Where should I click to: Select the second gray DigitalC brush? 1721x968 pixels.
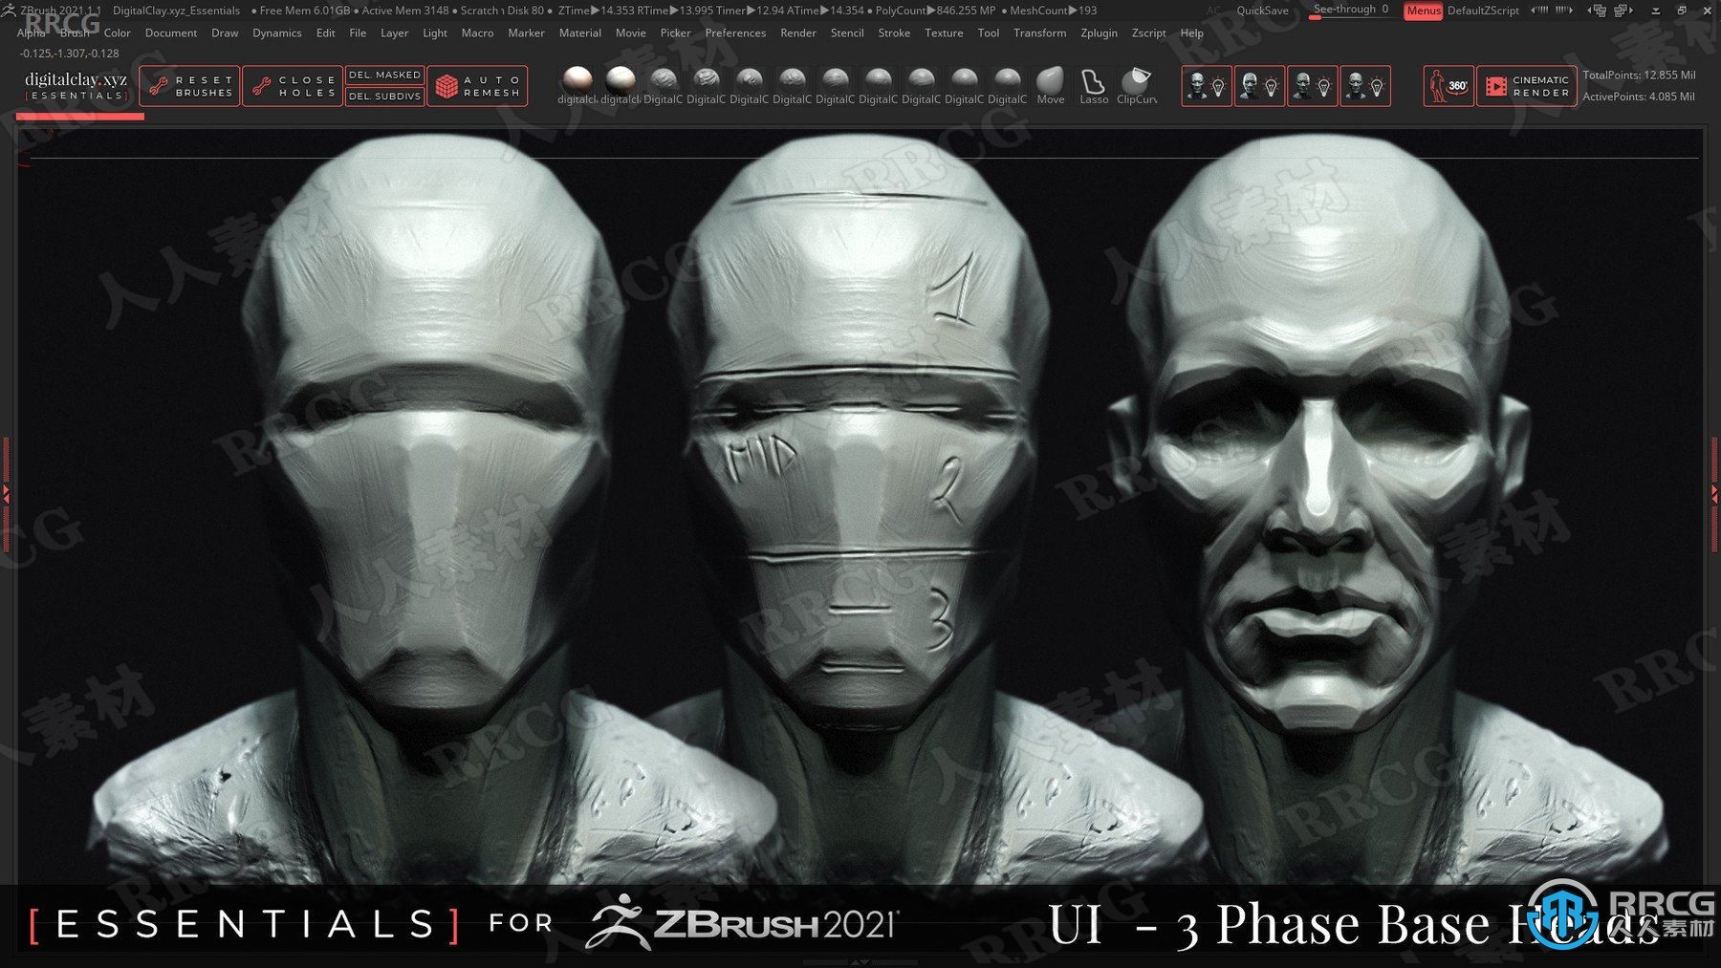(706, 85)
